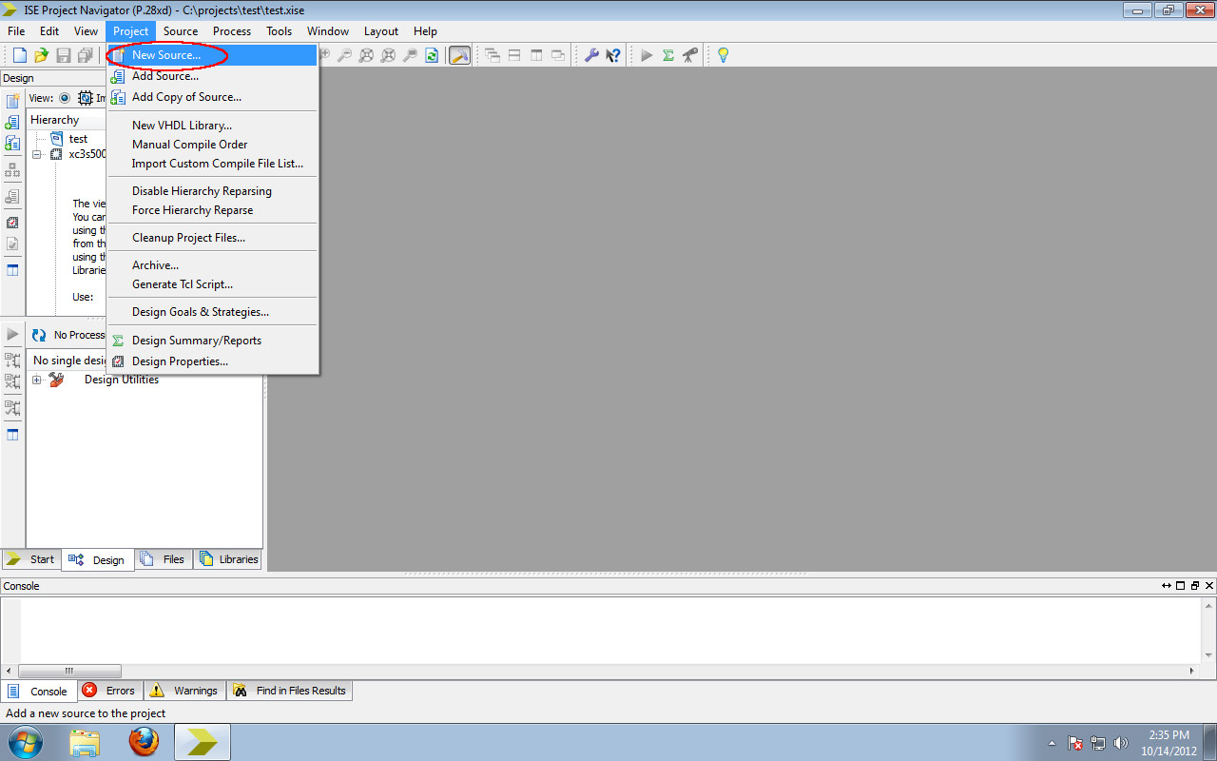Run the selected process with the play icon
The height and width of the screenshot is (761, 1217).
[647, 54]
